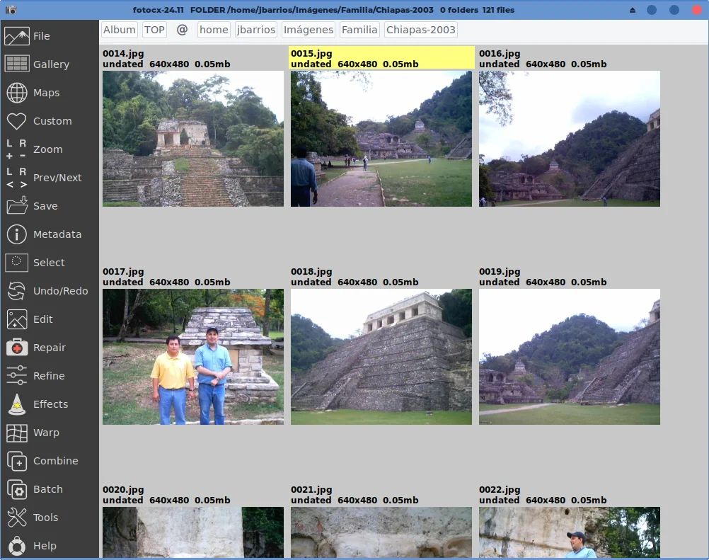709x560 pixels.
Task: Click the Tools menu label
Action: 46,518
